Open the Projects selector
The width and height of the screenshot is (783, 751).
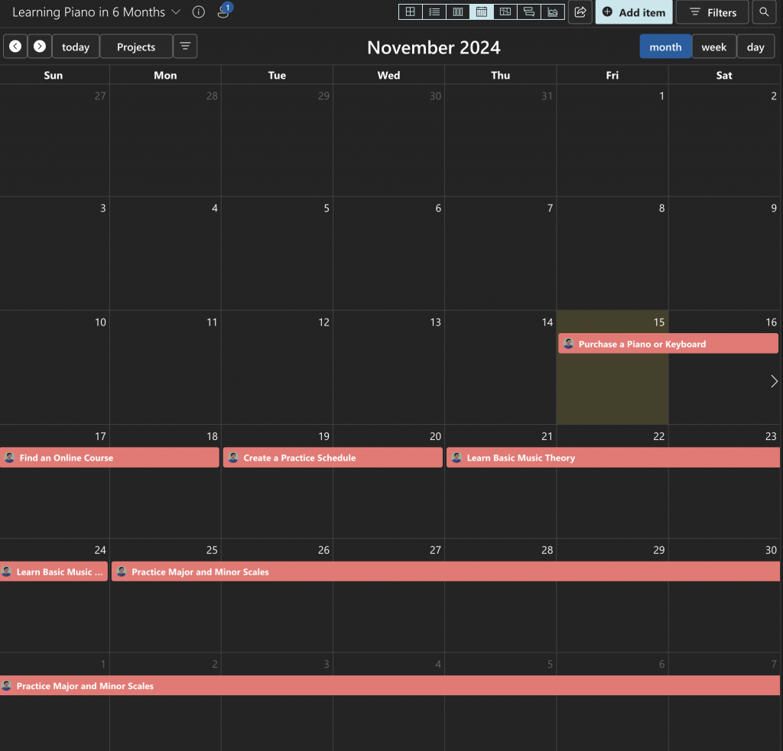coord(135,47)
